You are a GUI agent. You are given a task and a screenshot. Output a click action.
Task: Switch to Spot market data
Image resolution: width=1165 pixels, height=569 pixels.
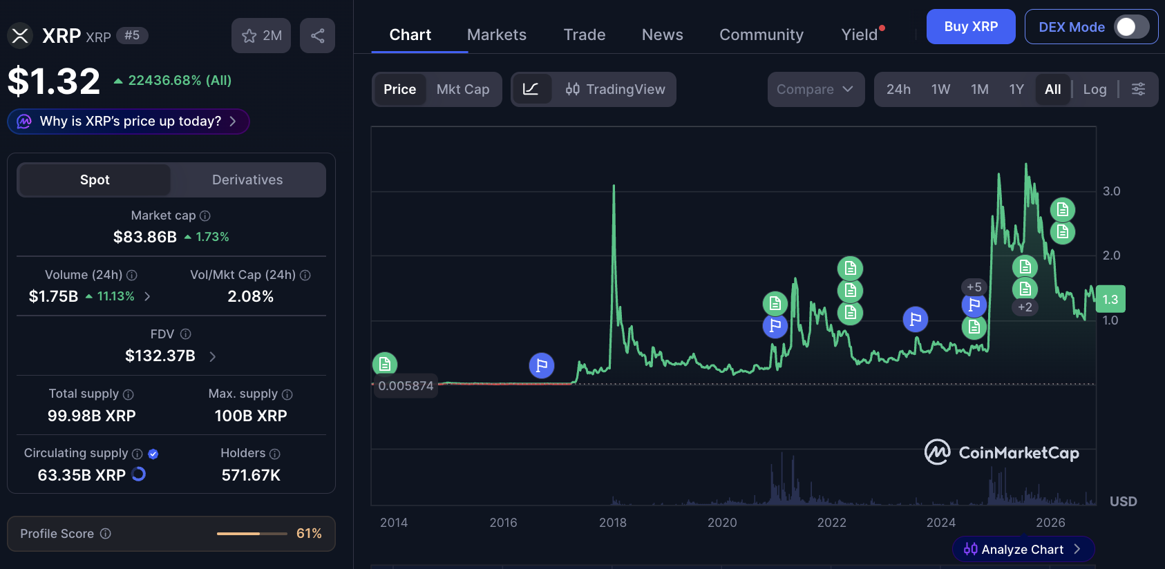pyautogui.click(x=95, y=180)
